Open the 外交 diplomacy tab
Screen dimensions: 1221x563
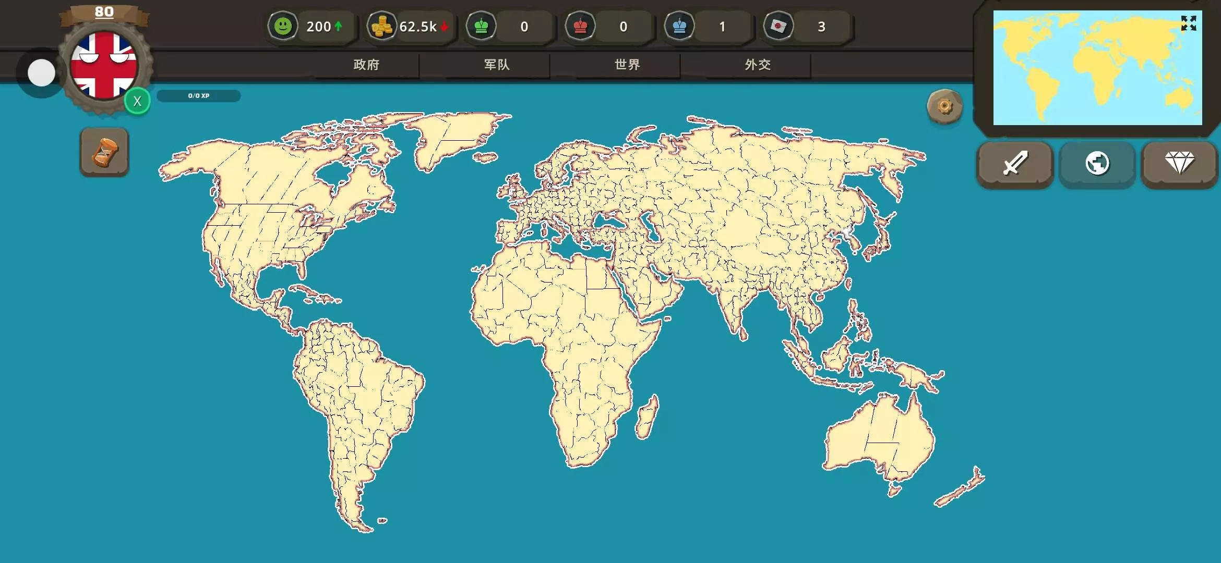pos(758,65)
